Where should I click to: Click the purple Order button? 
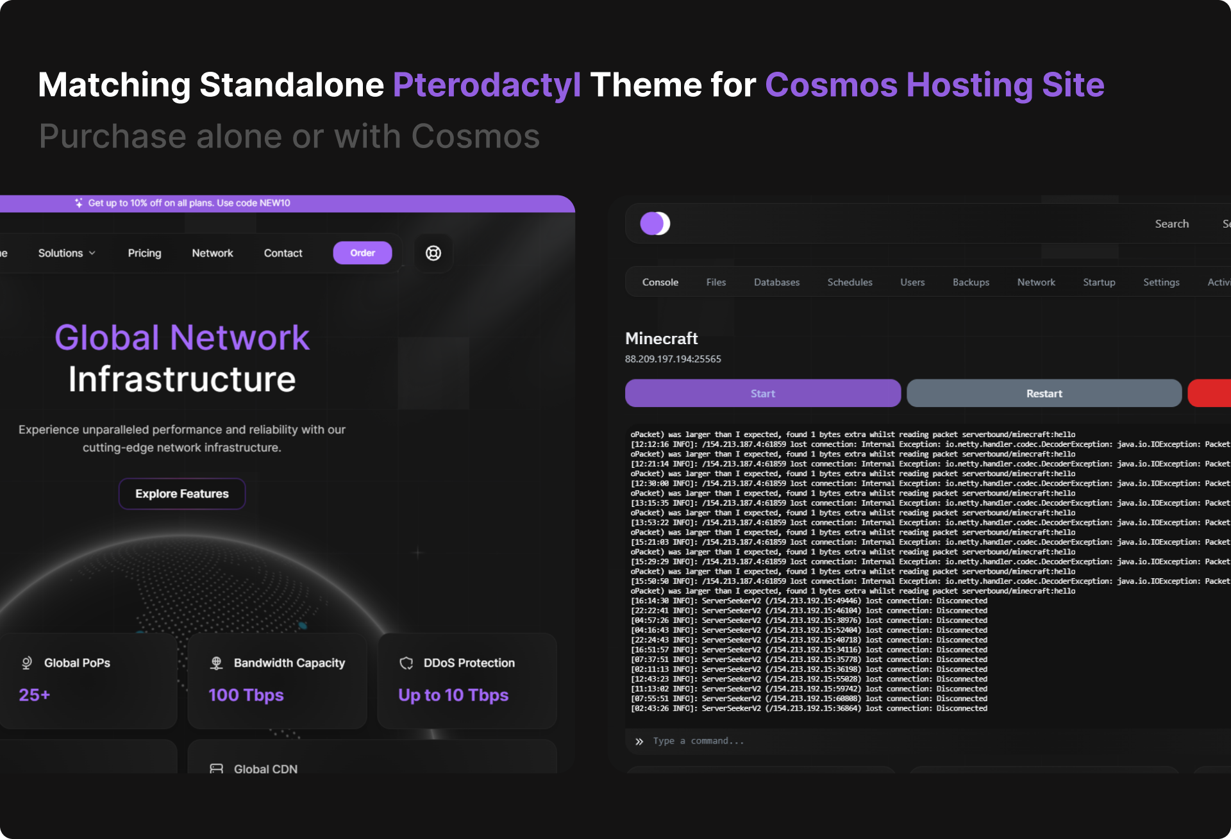click(x=362, y=253)
